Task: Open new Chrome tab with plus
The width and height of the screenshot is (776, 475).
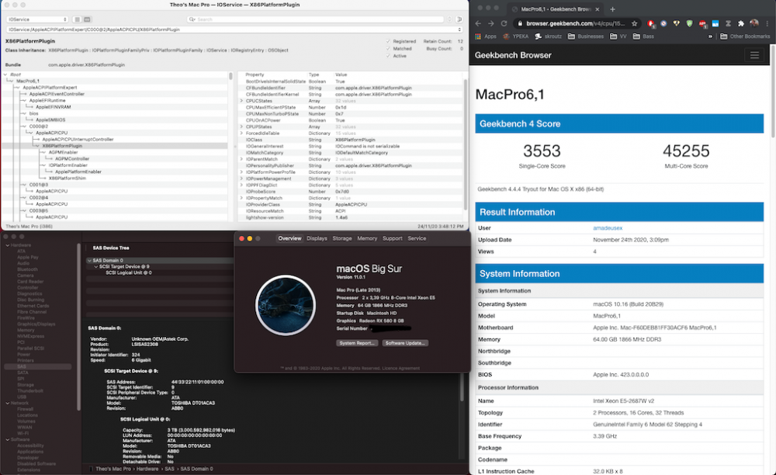Action: pyautogui.click(x=612, y=9)
